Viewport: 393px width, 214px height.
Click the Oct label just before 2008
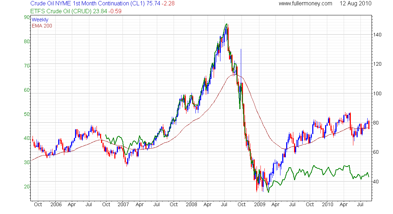tap(174, 204)
